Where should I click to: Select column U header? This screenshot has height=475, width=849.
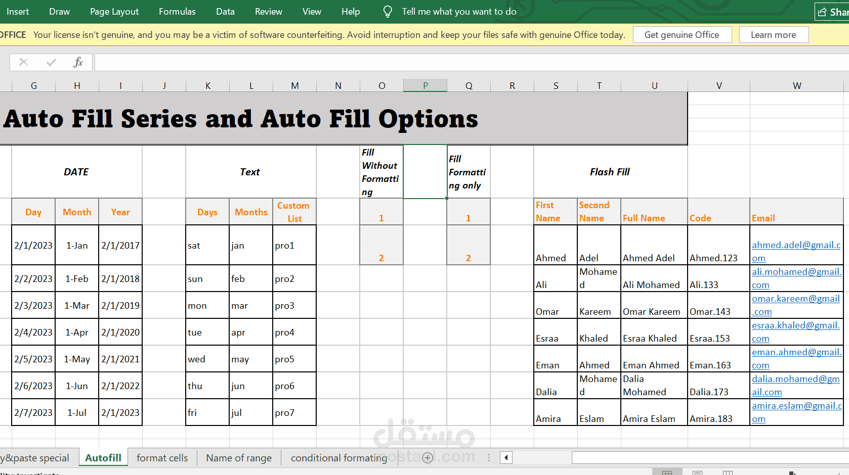tap(654, 85)
